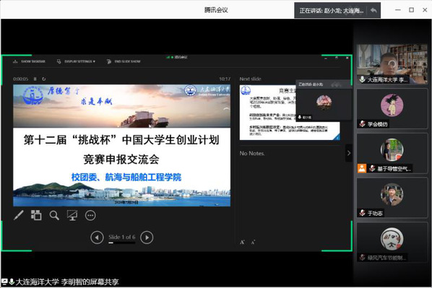
Task: Decrease the notes text size
Action: (x=253, y=243)
